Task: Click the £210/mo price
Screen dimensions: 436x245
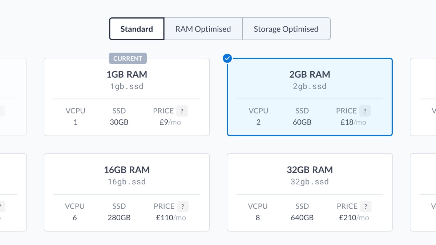Action: 354,218
